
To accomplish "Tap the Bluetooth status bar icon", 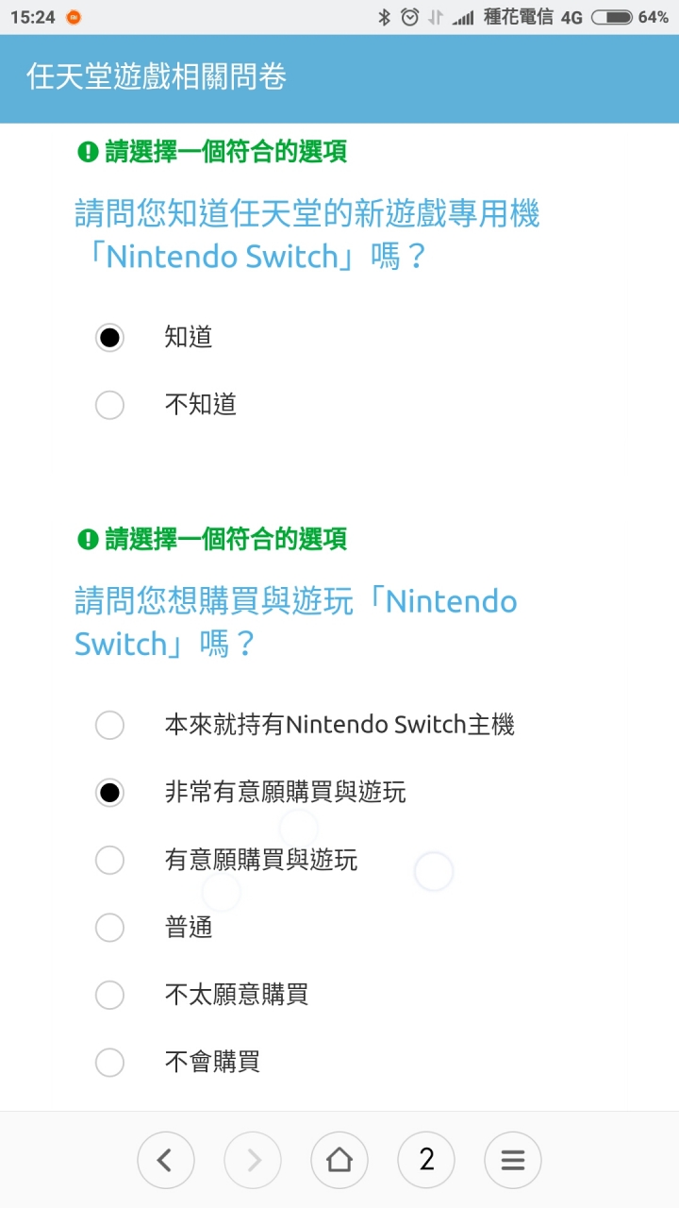I will [384, 17].
